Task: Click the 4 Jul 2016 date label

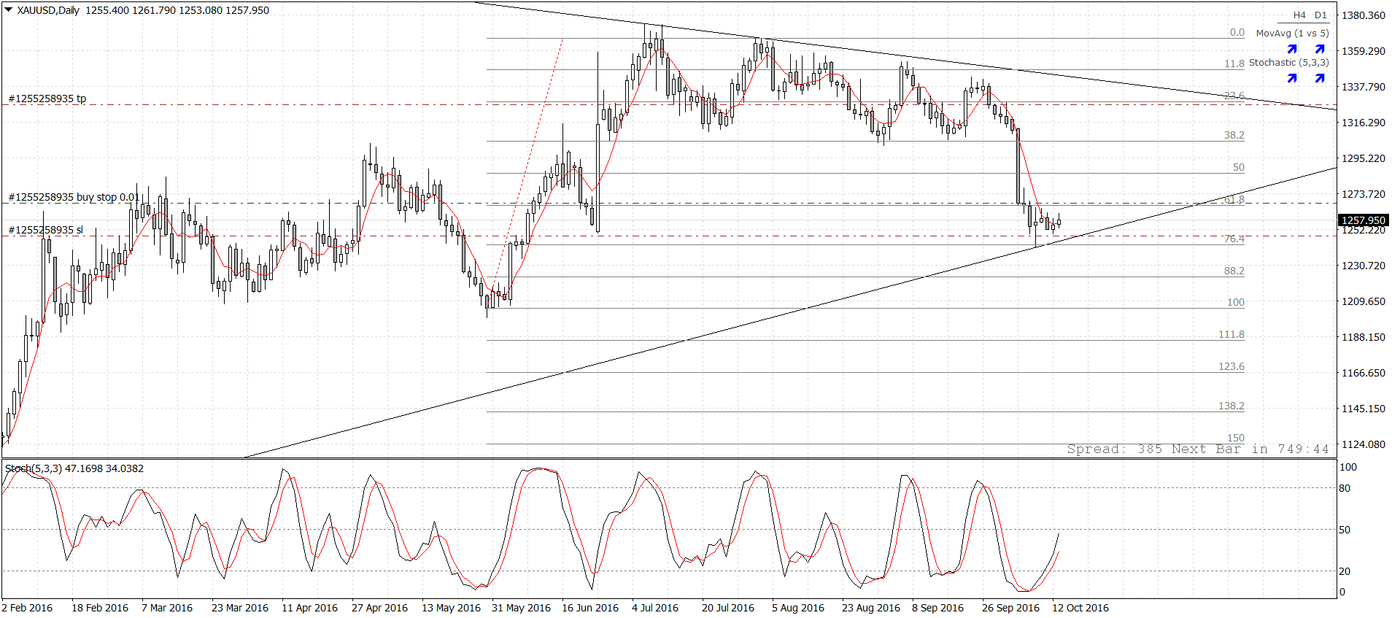Action: (x=655, y=608)
